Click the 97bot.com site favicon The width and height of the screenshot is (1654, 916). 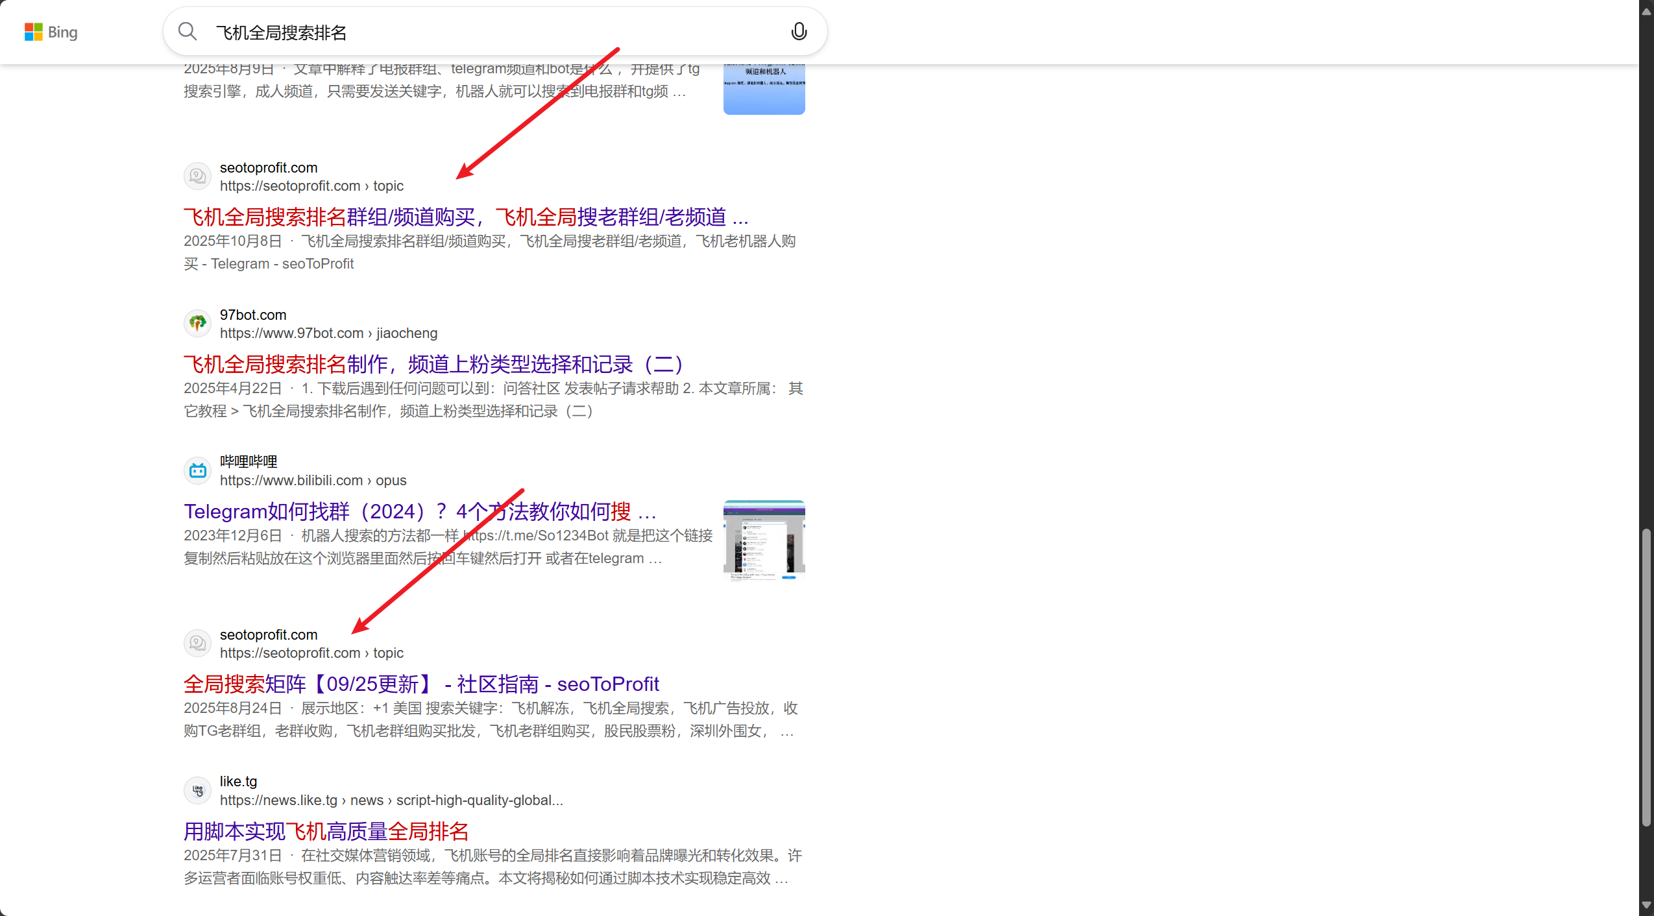pos(198,323)
